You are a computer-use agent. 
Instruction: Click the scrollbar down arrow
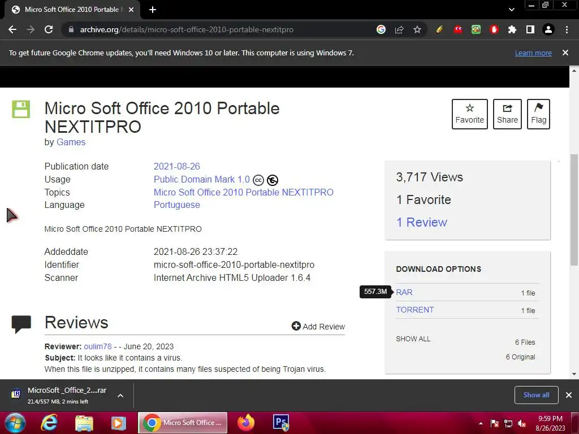tap(574, 374)
